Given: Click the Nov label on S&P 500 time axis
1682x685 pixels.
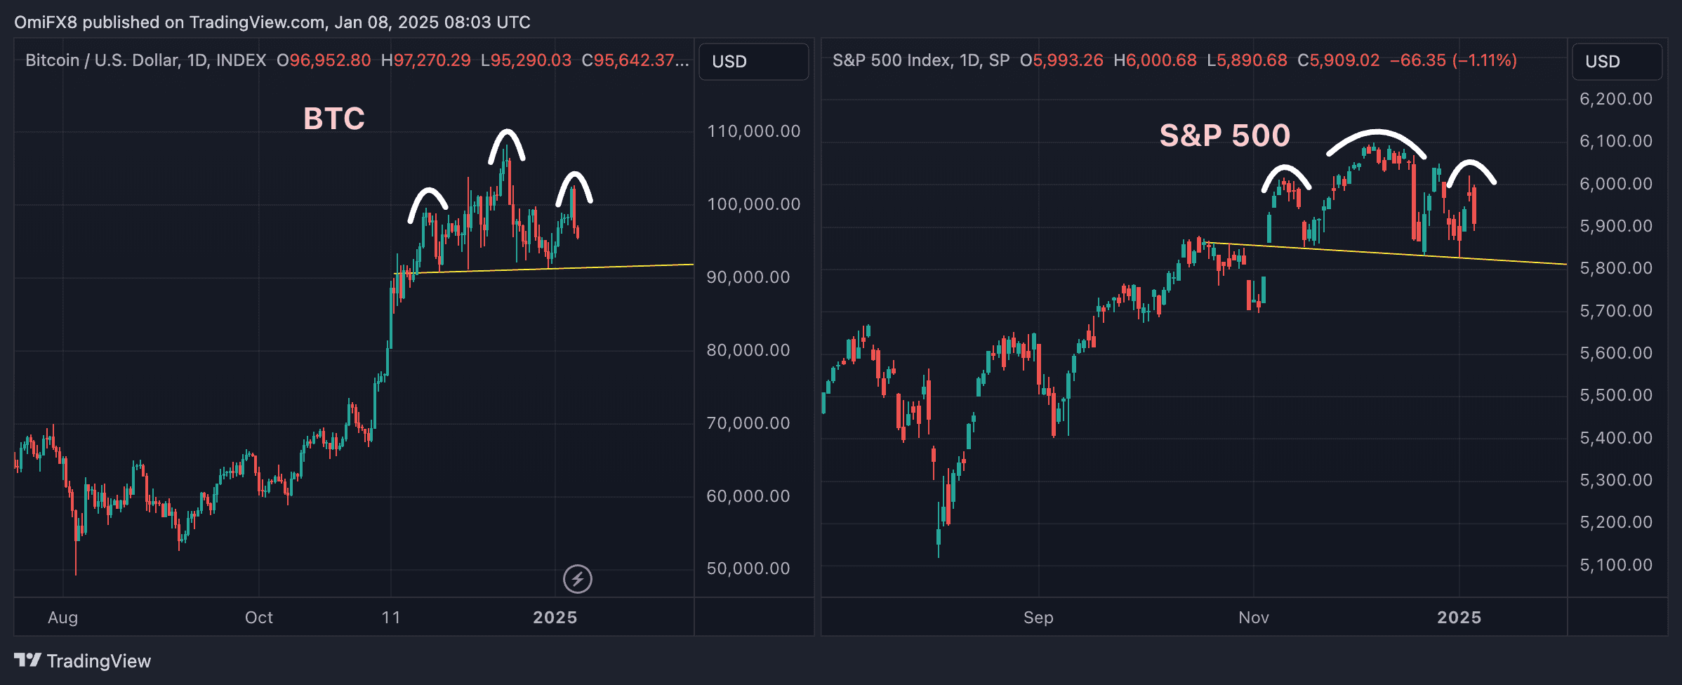Looking at the screenshot, I should coord(1253,618).
